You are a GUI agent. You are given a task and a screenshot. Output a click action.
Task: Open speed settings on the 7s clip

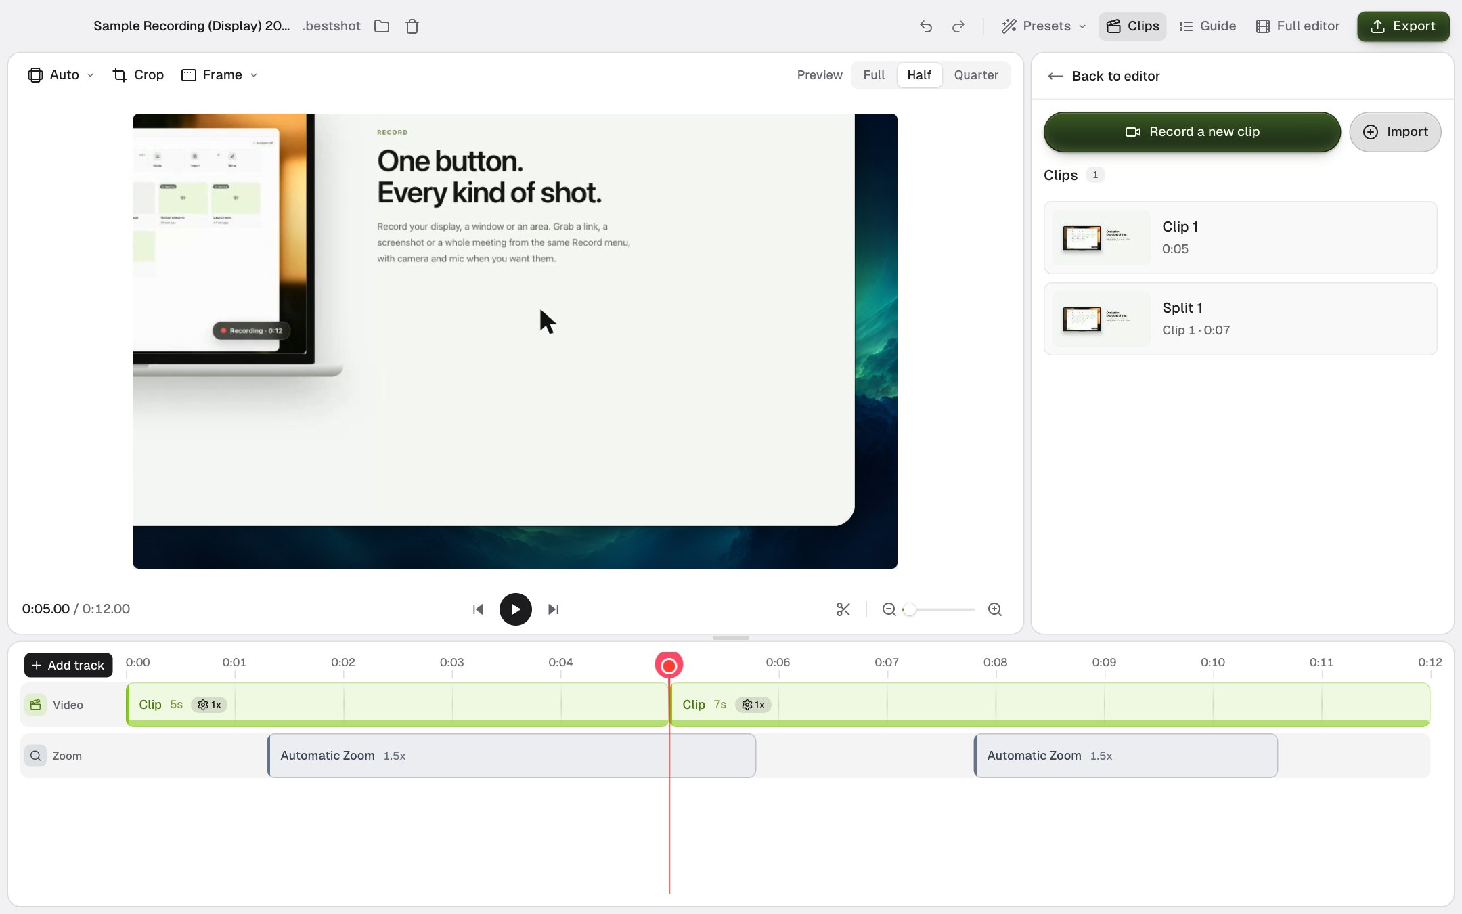point(753,705)
